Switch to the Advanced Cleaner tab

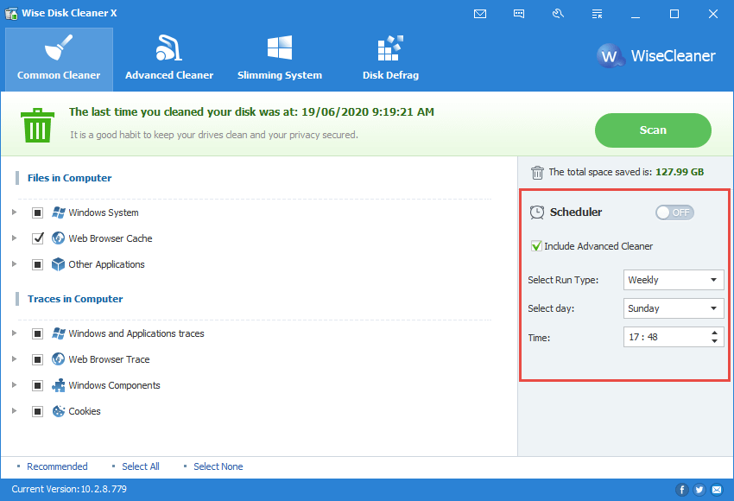pos(169,59)
